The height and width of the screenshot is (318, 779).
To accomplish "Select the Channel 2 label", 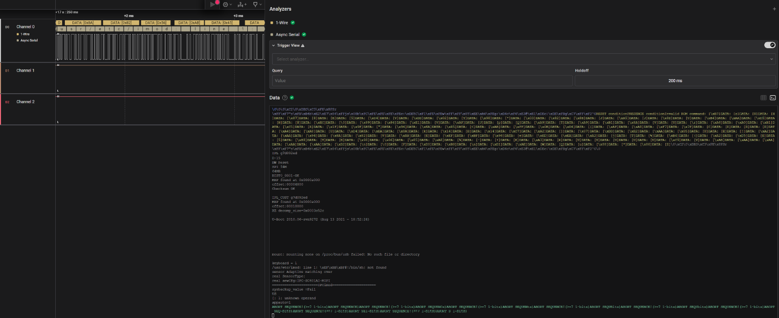I will coord(25,102).
